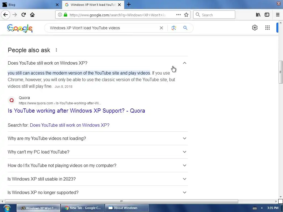Click the Quora favicon beside result

coord(12,100)
